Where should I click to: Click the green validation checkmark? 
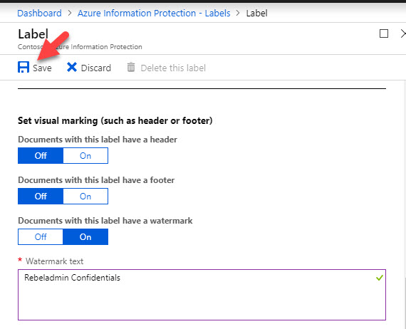(380, 278)
